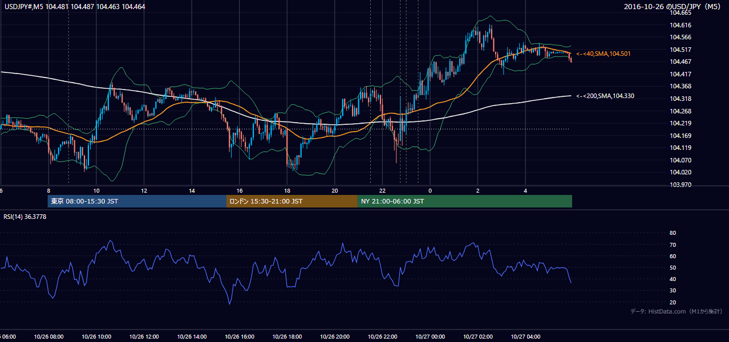Click price scale value 104.467

pyautogui.click(x=680, y=62)
